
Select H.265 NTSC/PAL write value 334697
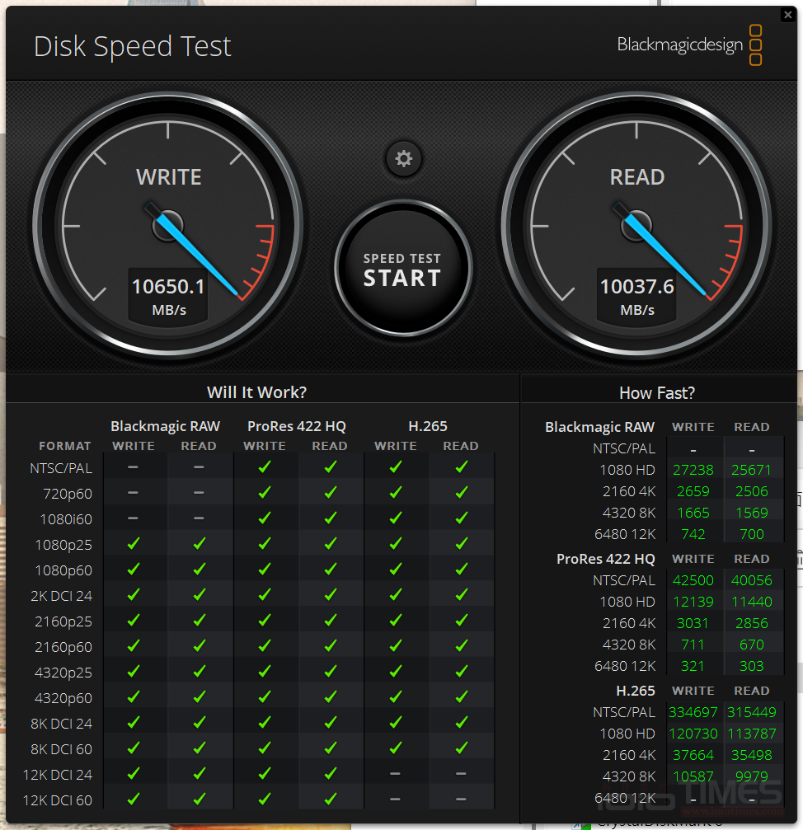pyautogui.click(x=693, y=712)
